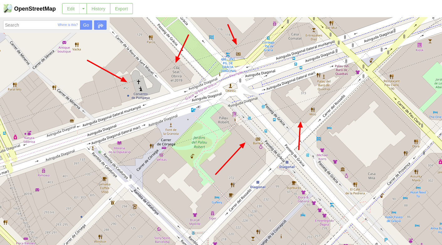Click the OpenStreetMap magnifier logo
442x245 pixels.
click(8, 8)
